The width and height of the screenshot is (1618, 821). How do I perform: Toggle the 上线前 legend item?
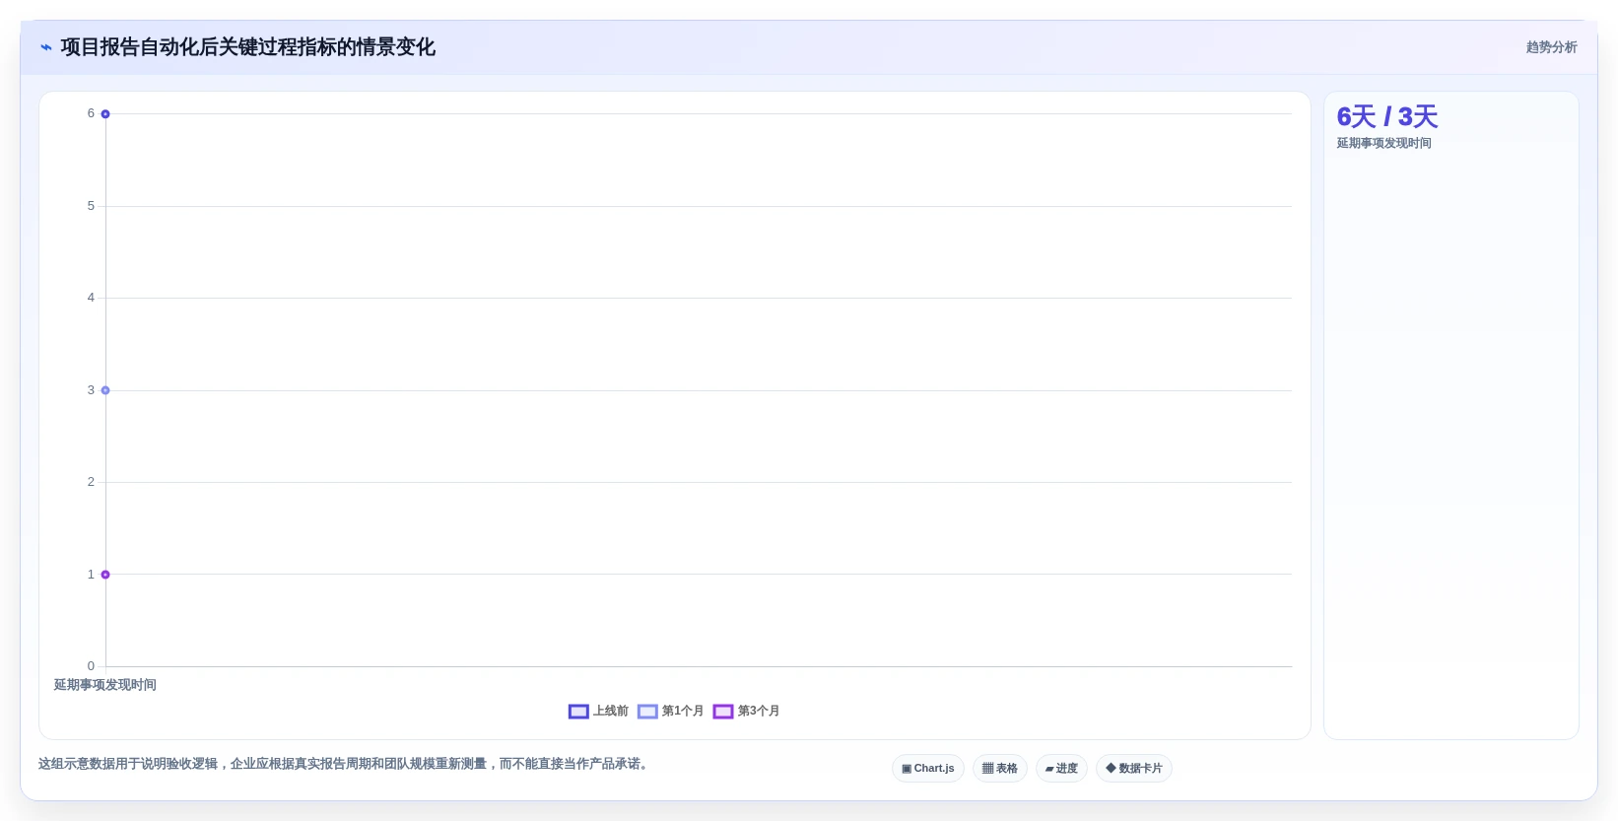(x=598, y=711)
